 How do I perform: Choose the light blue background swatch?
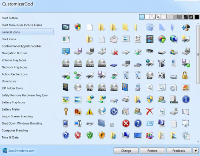141,17
